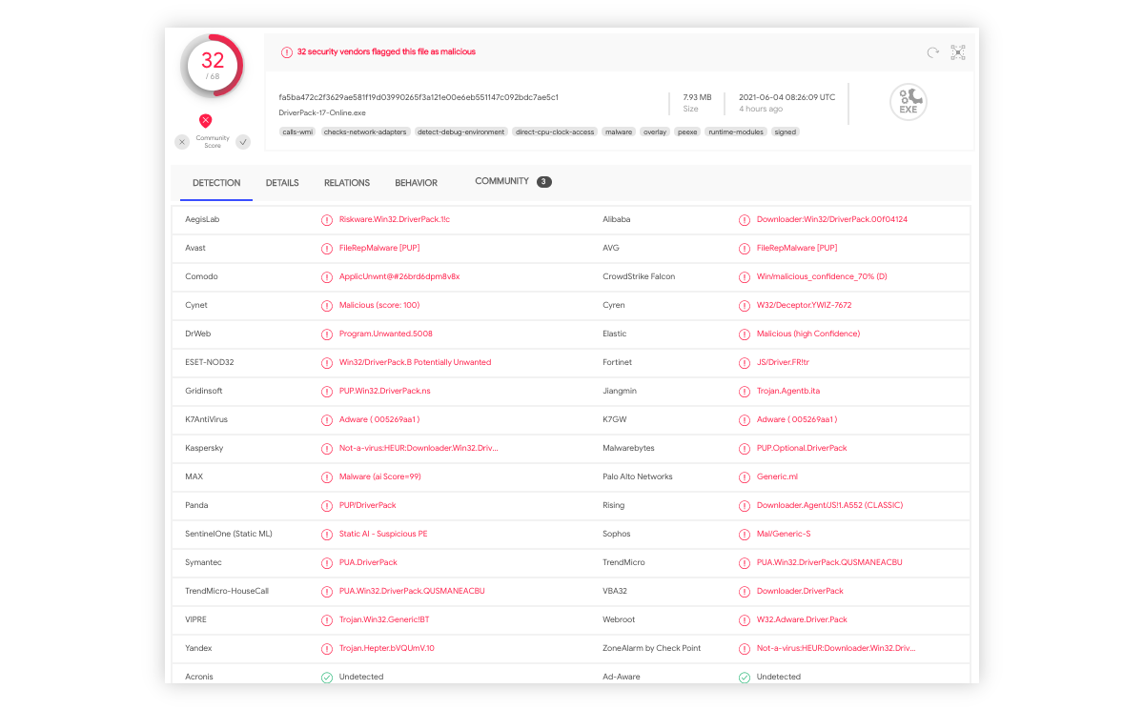
Task: Click the green Undetected checkmark beside Acronis
Action: [327, 677]
